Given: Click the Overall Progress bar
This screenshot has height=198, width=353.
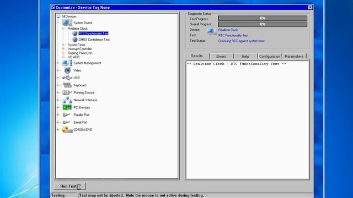Looking at the screenshot, I should (x=263, y=24).
